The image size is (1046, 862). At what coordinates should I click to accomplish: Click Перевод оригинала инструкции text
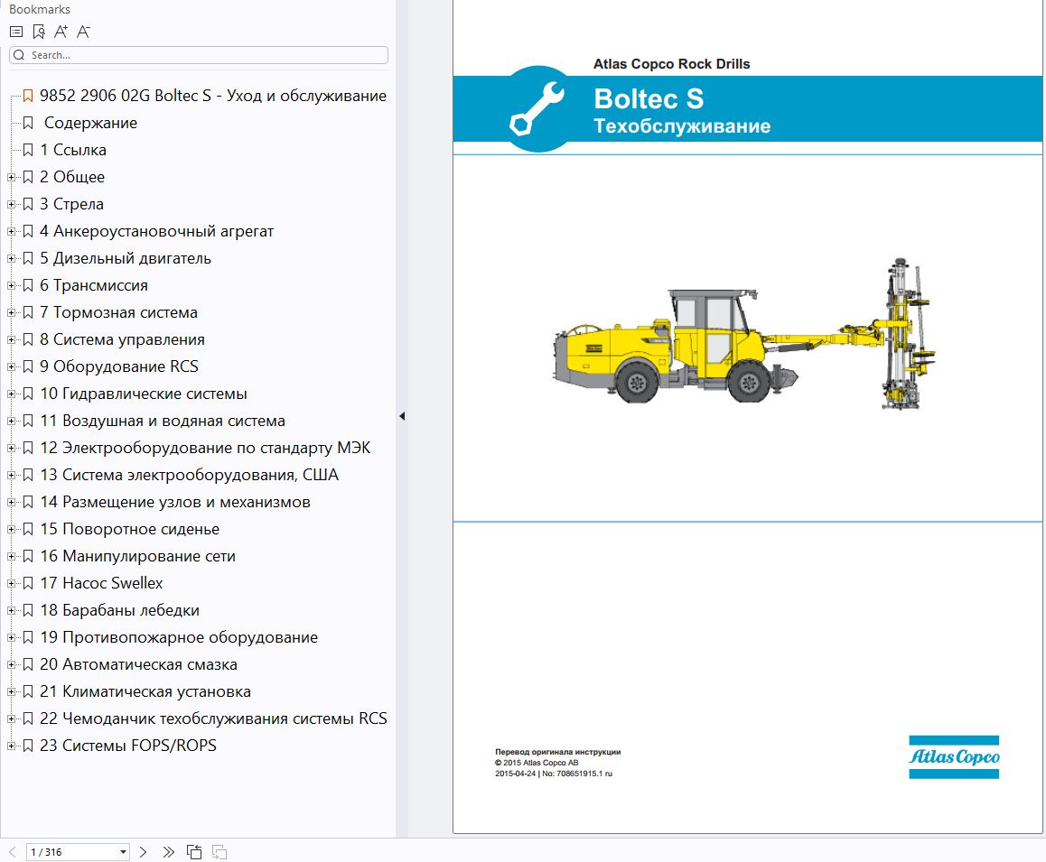[557, 752]
